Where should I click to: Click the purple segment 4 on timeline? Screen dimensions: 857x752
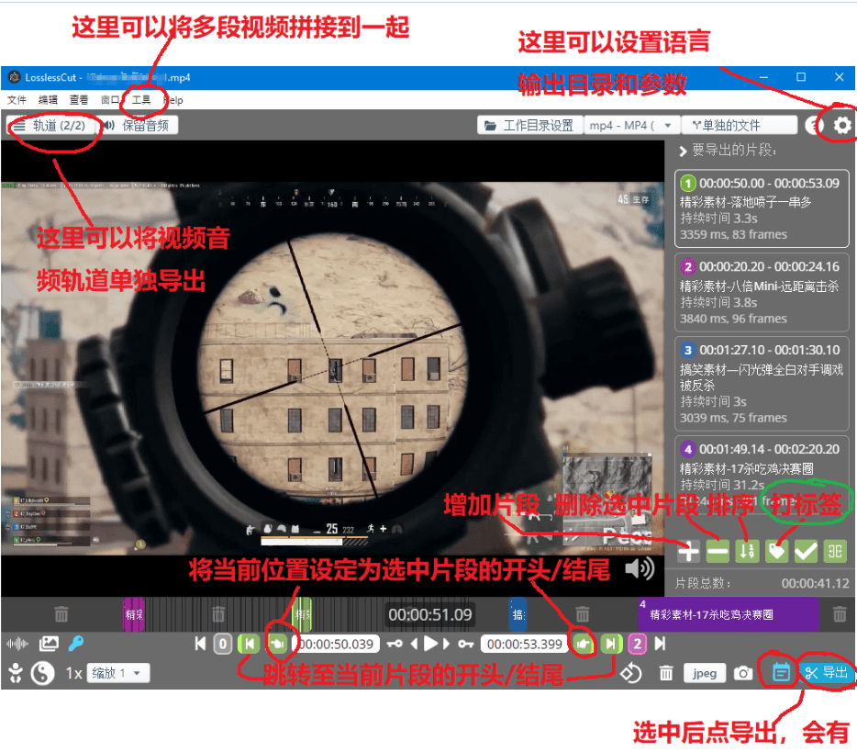click(728, 614)
